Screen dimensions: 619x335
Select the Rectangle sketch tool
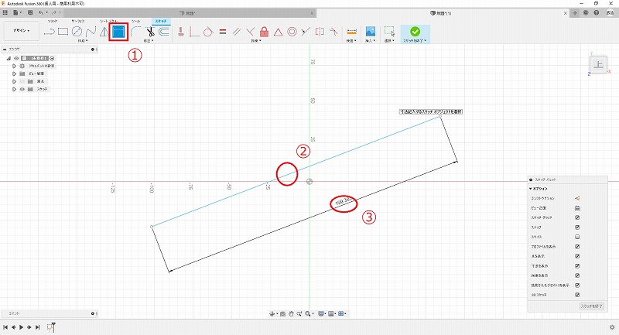63,32
